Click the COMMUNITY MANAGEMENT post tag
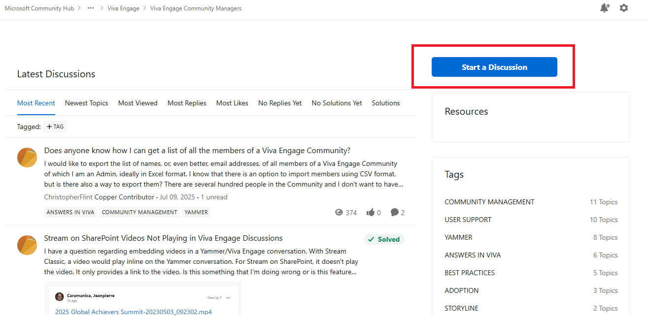Viewport: 648px width, 319px height. pos(139,212)
